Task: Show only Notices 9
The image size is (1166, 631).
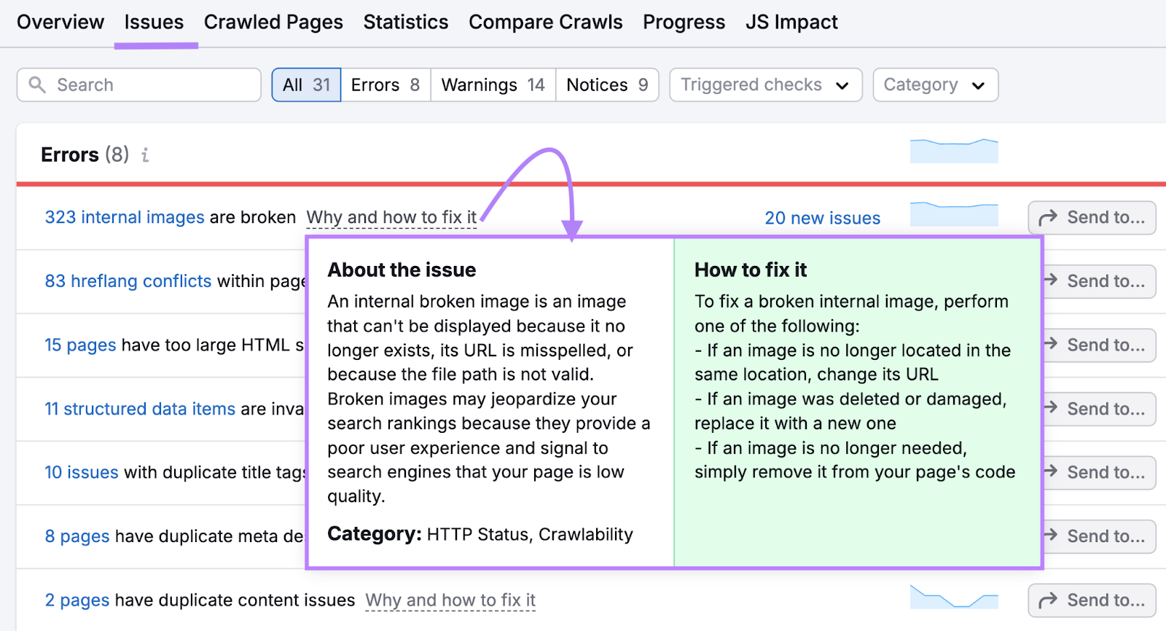Action: coord(606,85)
